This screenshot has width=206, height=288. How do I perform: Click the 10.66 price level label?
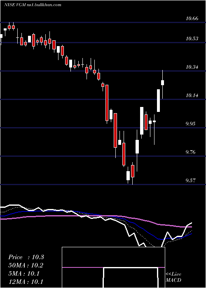pos(192,19)
